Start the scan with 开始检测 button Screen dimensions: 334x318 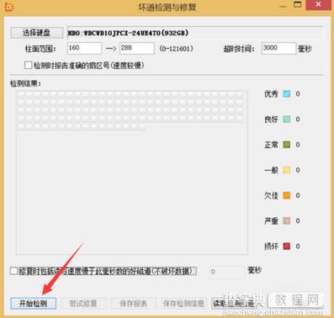(34, 303)
